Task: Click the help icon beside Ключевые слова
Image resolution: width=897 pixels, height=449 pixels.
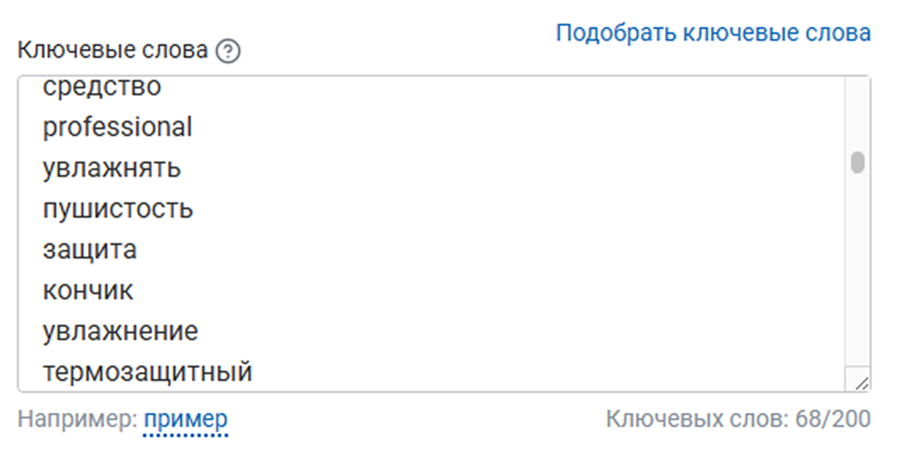Action: point(228,52)
